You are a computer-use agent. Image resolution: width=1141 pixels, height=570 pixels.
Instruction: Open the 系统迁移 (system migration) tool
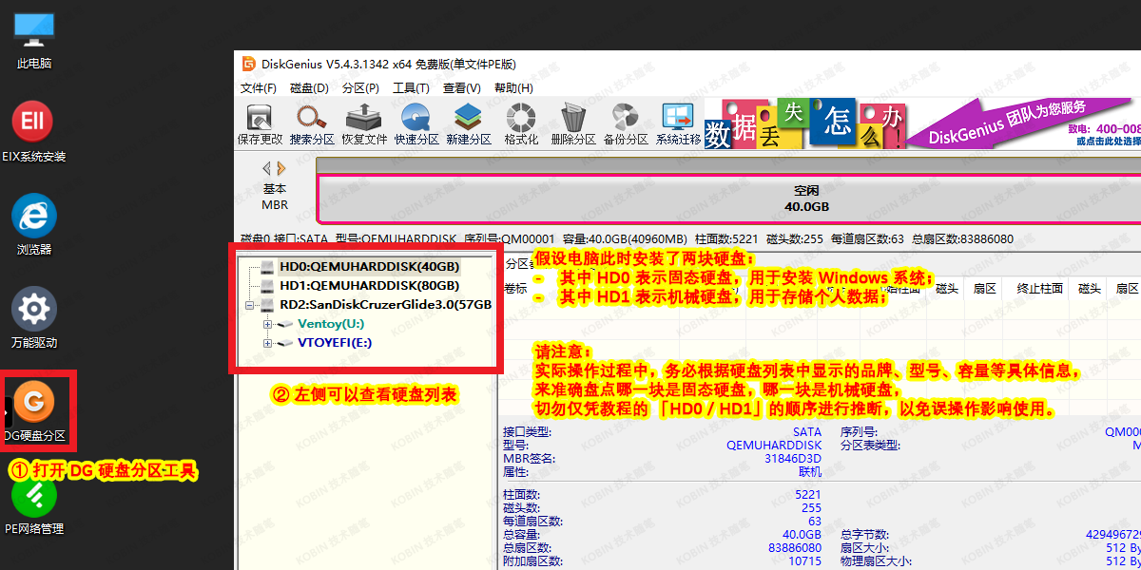(x=677, y=122)
